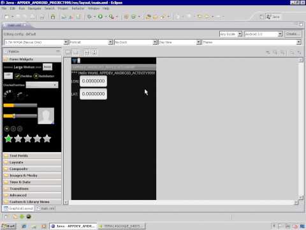Screen dimensions: 306x230
Task: Open the Refactor menu
Action: pyautogui.click(x=78, y=8)
